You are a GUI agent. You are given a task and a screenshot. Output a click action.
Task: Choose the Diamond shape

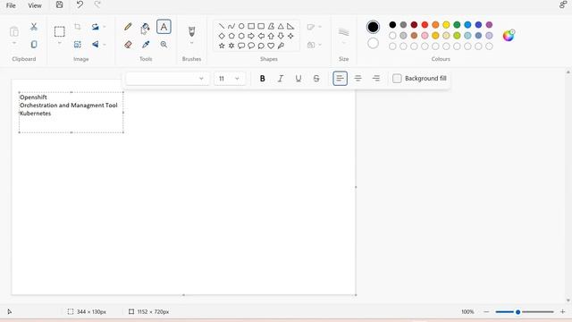pyautogui.click(x=222, y=36)
